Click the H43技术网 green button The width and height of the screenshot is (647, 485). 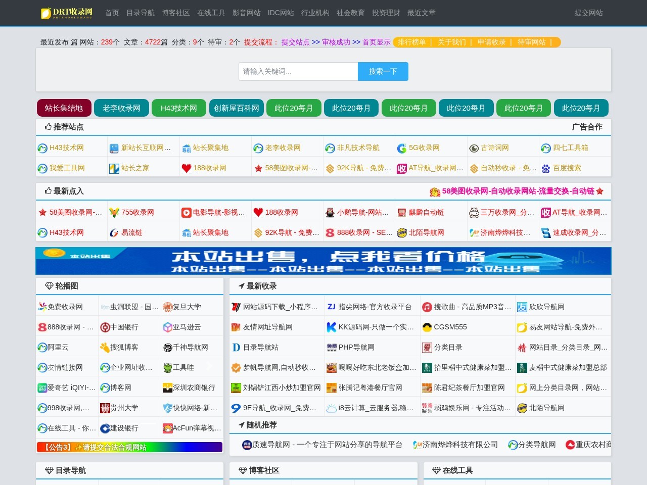click(179, 108)
